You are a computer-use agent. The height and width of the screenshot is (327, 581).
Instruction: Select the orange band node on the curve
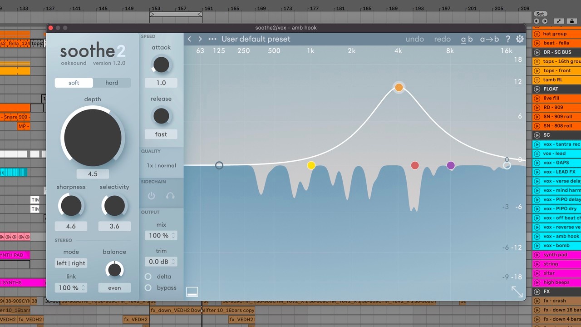(399, 88)
